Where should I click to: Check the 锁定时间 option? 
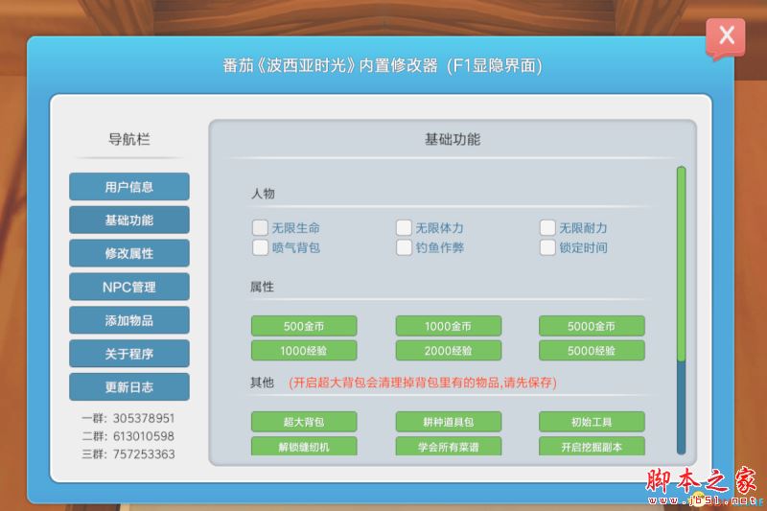pyautogui.click(x=547, y=247)
